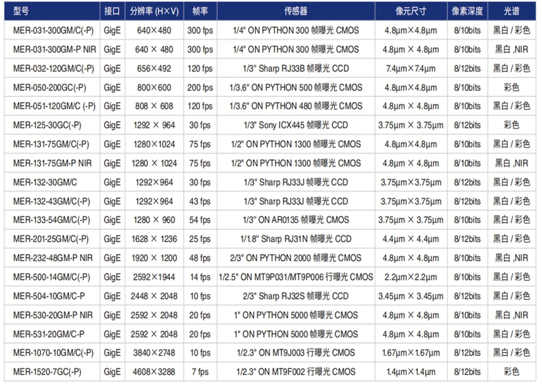542x385 pixels.
Task: Select the Sharp RJ32S sensor entry
Action: point(296,296)
